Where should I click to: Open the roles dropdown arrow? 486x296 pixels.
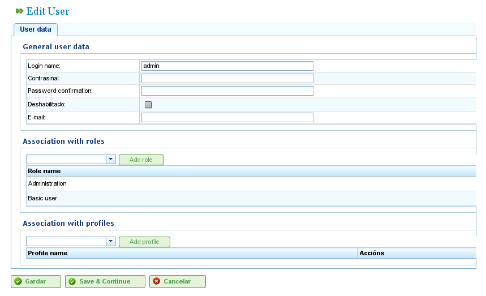111,159
